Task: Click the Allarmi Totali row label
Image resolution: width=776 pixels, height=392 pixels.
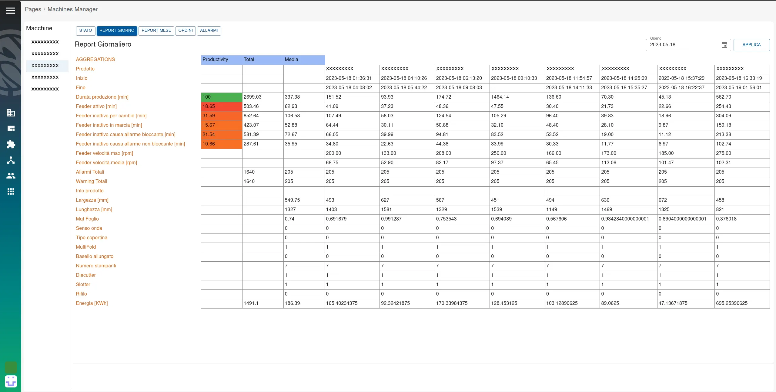Action: coord(90,172)
